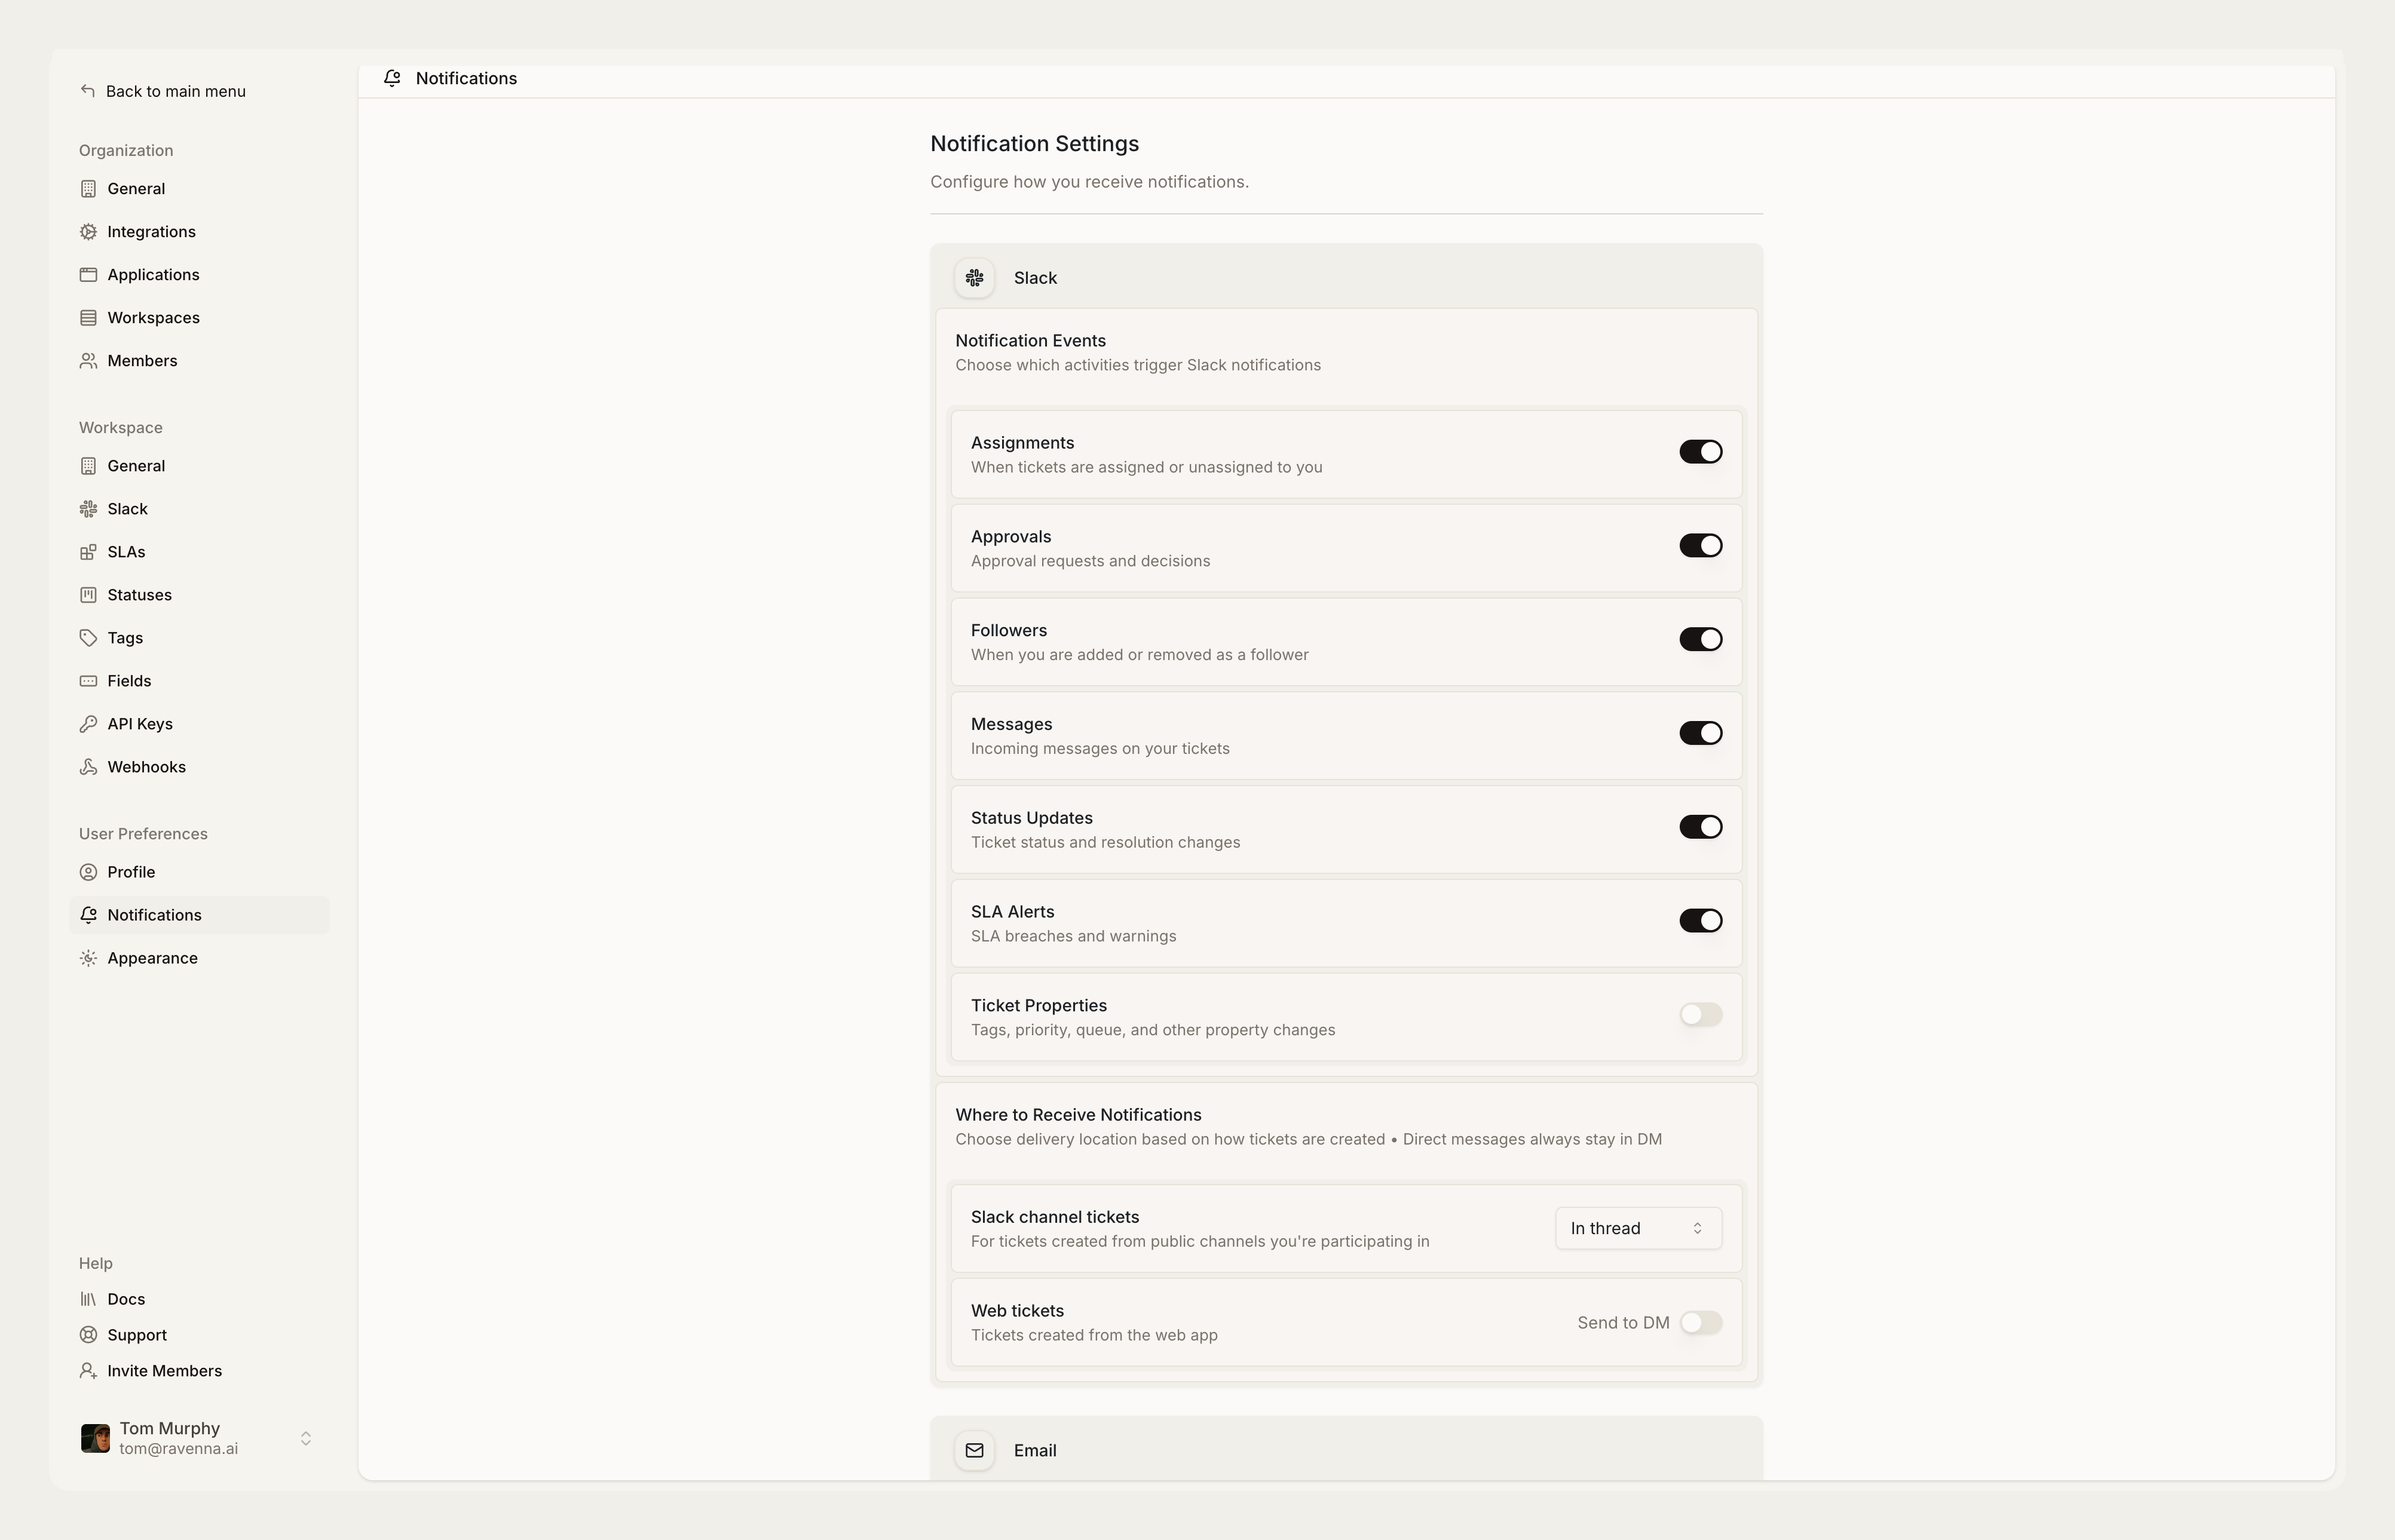Enable the Ticket Properties toggle
This screenshot has width=2395, height=1540.
tap(1700, 1015)
